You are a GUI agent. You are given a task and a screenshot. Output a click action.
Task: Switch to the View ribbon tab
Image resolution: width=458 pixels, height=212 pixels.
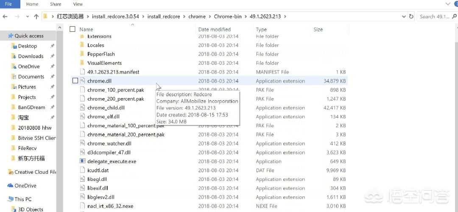78,4
